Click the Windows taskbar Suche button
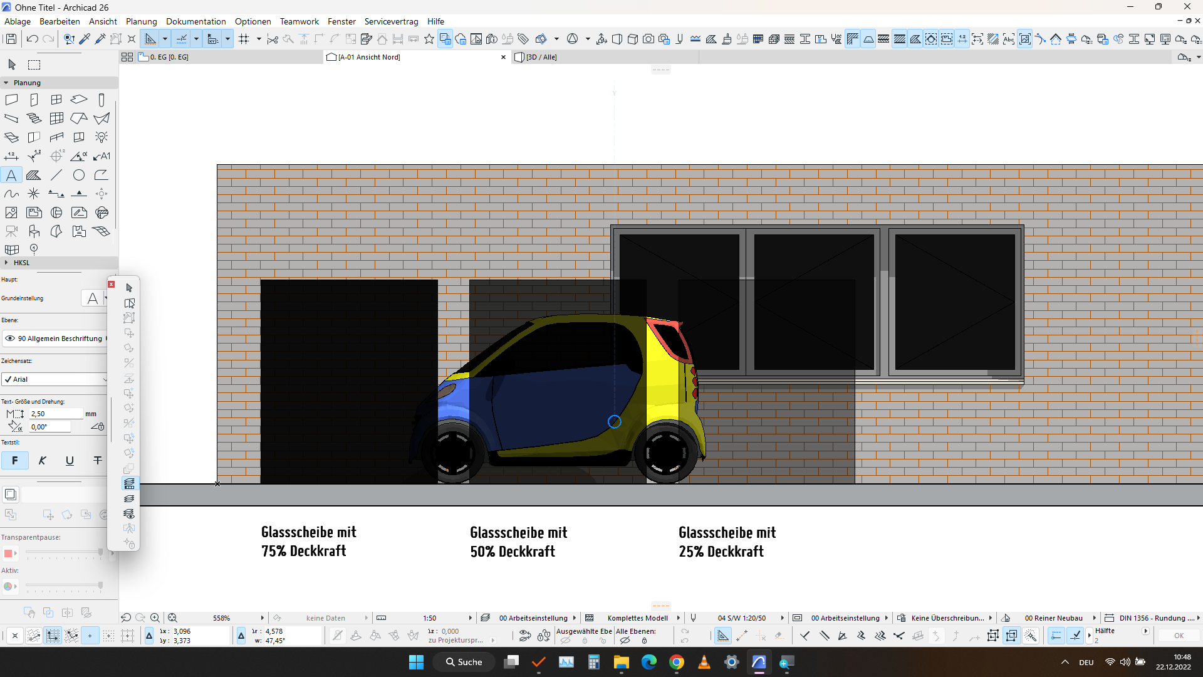Viewport: 1203px width, 677px height. [x=464, y=662]
